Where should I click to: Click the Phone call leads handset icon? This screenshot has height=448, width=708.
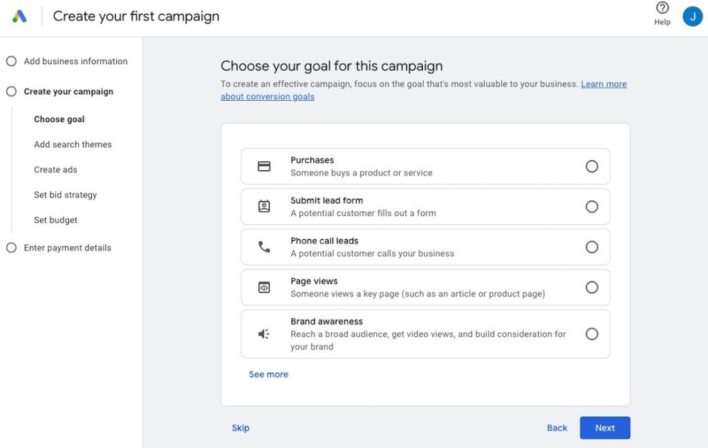tap(264, 247)
